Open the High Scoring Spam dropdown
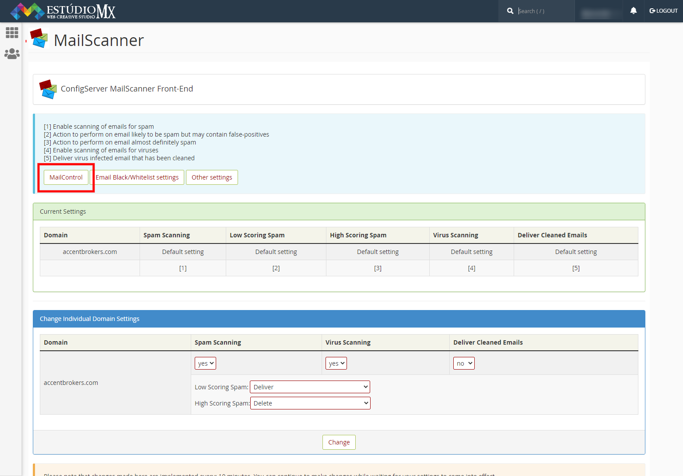The height and width of the screenshot is (476, 683). [310, 403]
